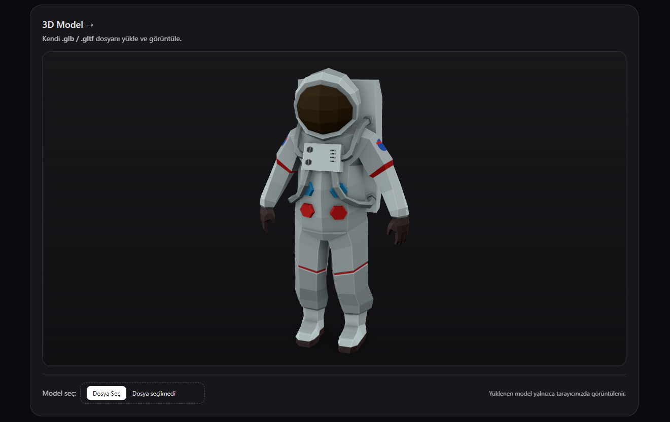Click the right red hexagon on suit
670x422 pixels.
tap(338, 212)
